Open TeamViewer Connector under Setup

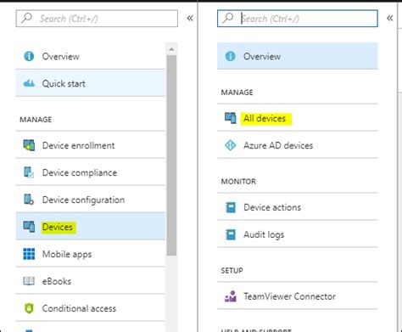(298, 296)
